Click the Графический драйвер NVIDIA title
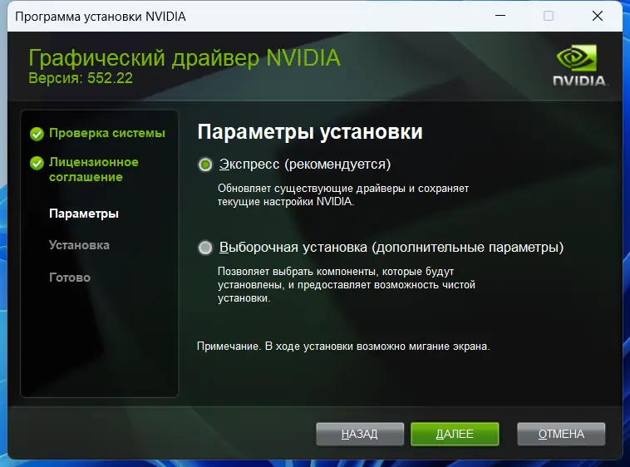This screenshot has height=467, width=630. (185, 58)
